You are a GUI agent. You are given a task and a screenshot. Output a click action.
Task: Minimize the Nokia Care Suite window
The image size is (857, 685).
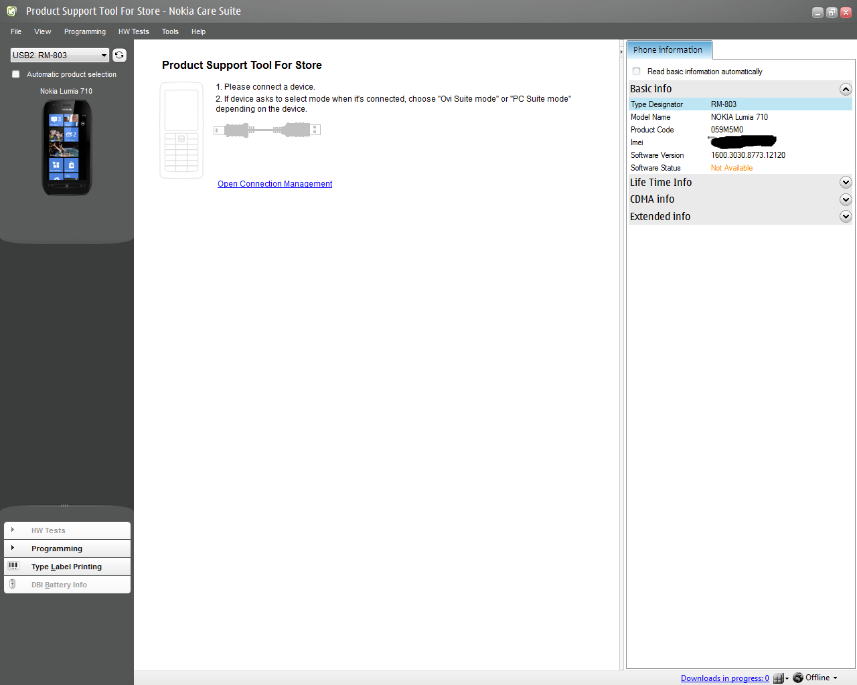click(x=817, y=12)
